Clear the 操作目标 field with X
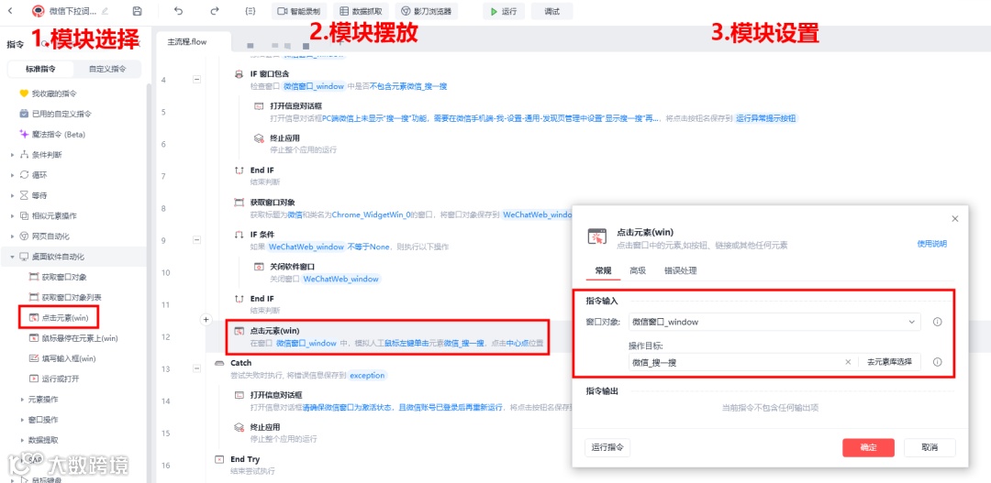 pyautogui.click(x=848, y=362)
